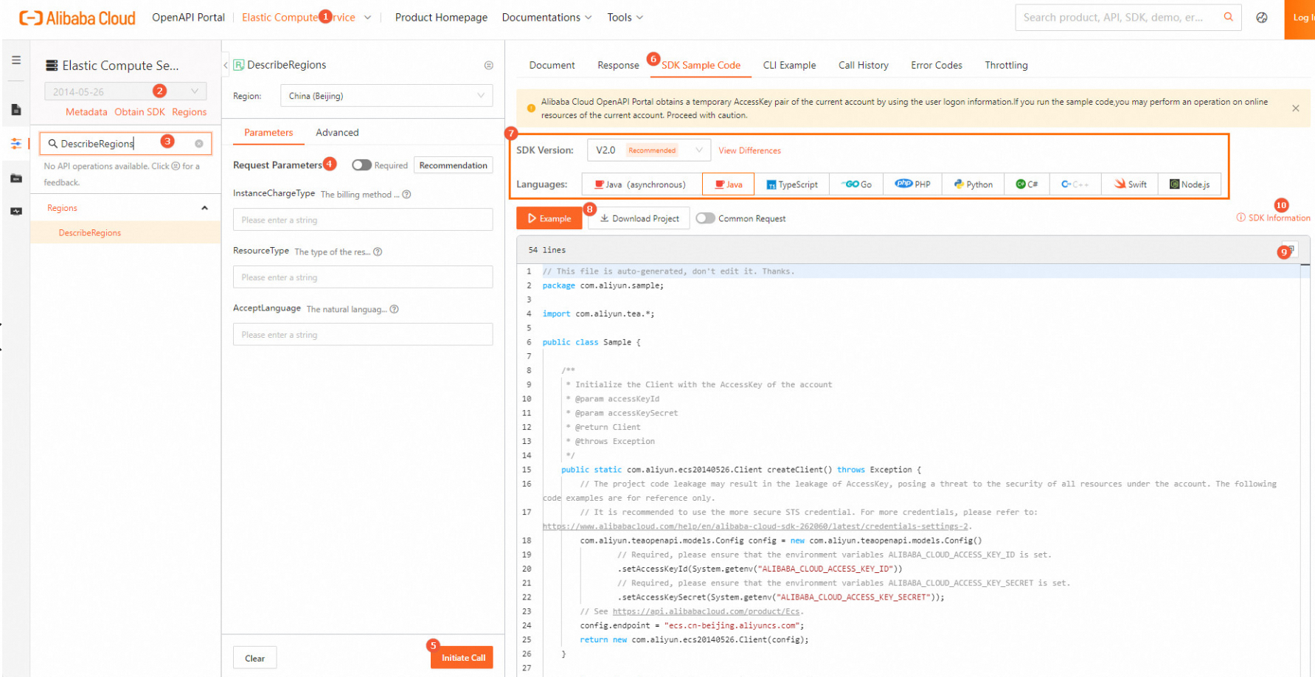Clear the DescribeRegions search text
Image resolution: width=1315 pixels, height=677 pixels.
199,144
